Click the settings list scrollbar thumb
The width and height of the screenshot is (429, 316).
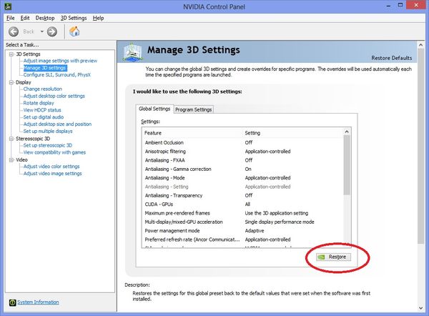click(x=347, y=165)
